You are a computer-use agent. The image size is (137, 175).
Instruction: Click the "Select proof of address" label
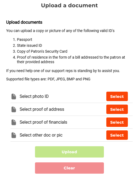[42, 109]
